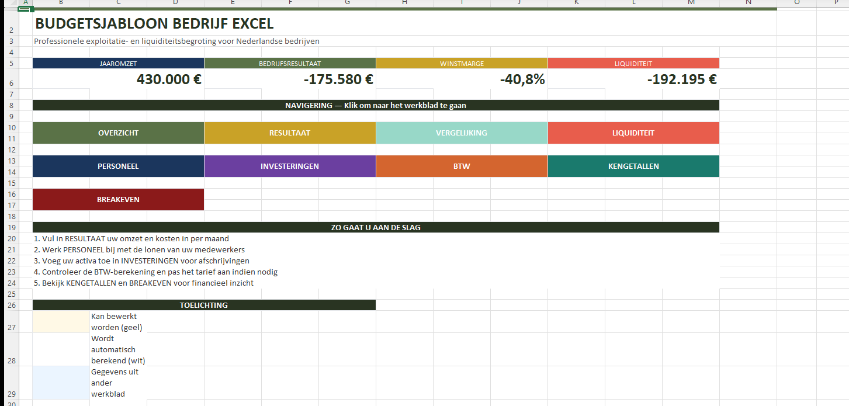Select the Jaaromzet value 430.000 €
The height and width of the screenshot is (406, 849).
[168, 79]
